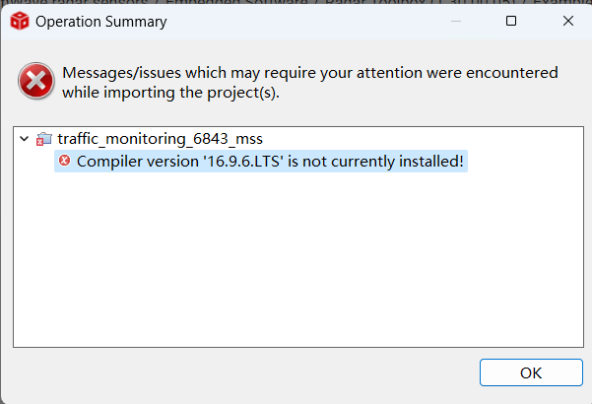Image resolution: width=592 pixels, height=404 pixels.
Task: Click 'is not currently installed!' message text
Action: click(x=375, y=162)
